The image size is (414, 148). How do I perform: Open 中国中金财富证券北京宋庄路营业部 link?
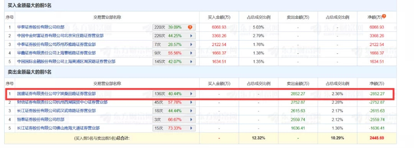click(60, 36)
